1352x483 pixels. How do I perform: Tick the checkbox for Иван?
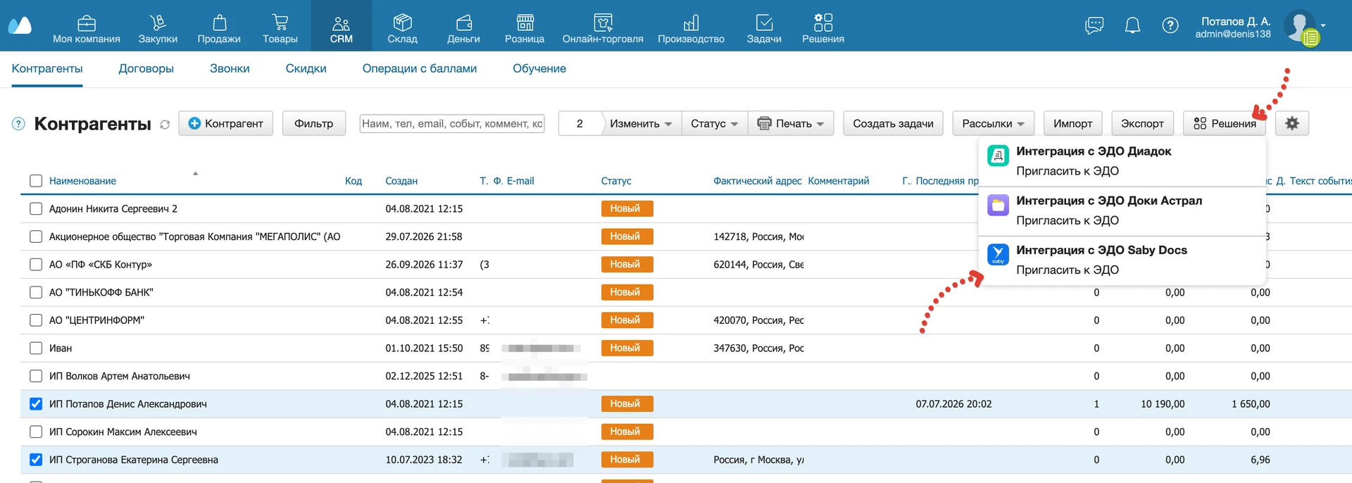pyautogui.click(x=36, y=348)
